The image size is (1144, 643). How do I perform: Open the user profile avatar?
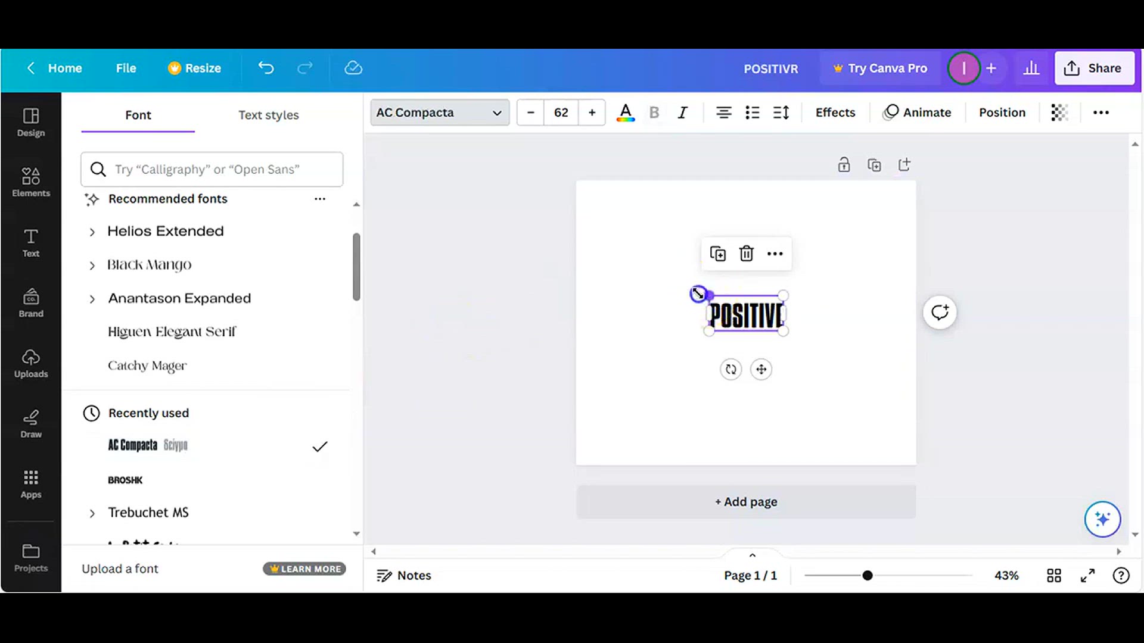click(x=963, y=68)
